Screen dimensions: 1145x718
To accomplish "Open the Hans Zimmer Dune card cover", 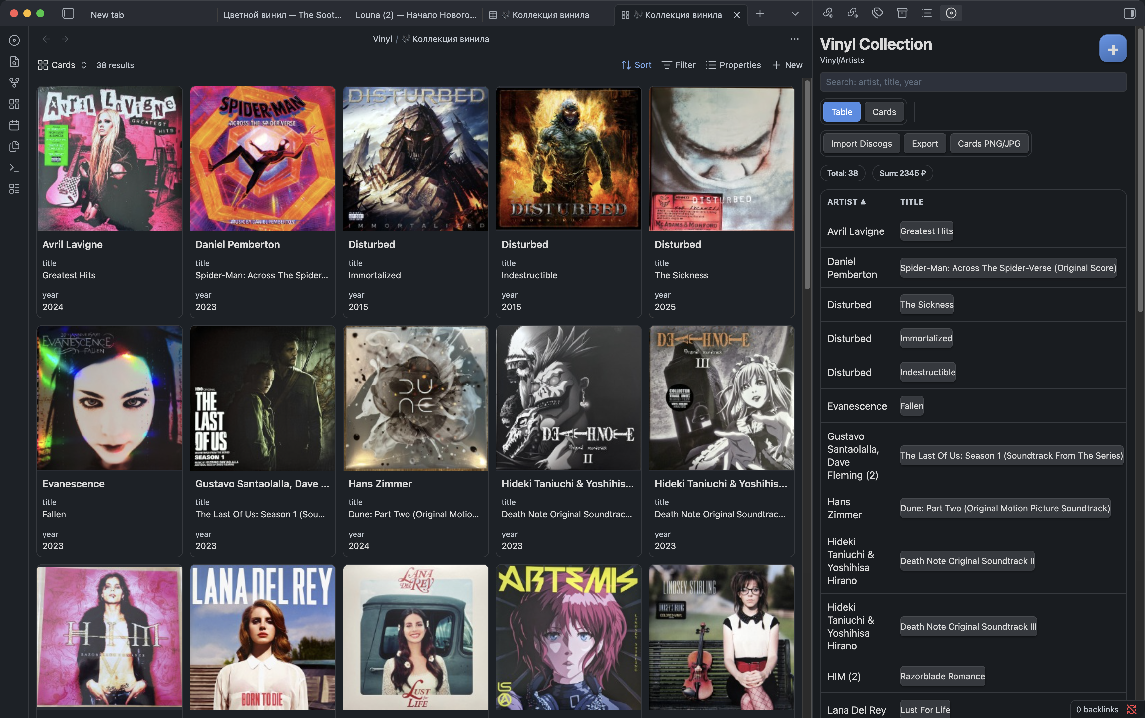I will [x=415, y=398].
